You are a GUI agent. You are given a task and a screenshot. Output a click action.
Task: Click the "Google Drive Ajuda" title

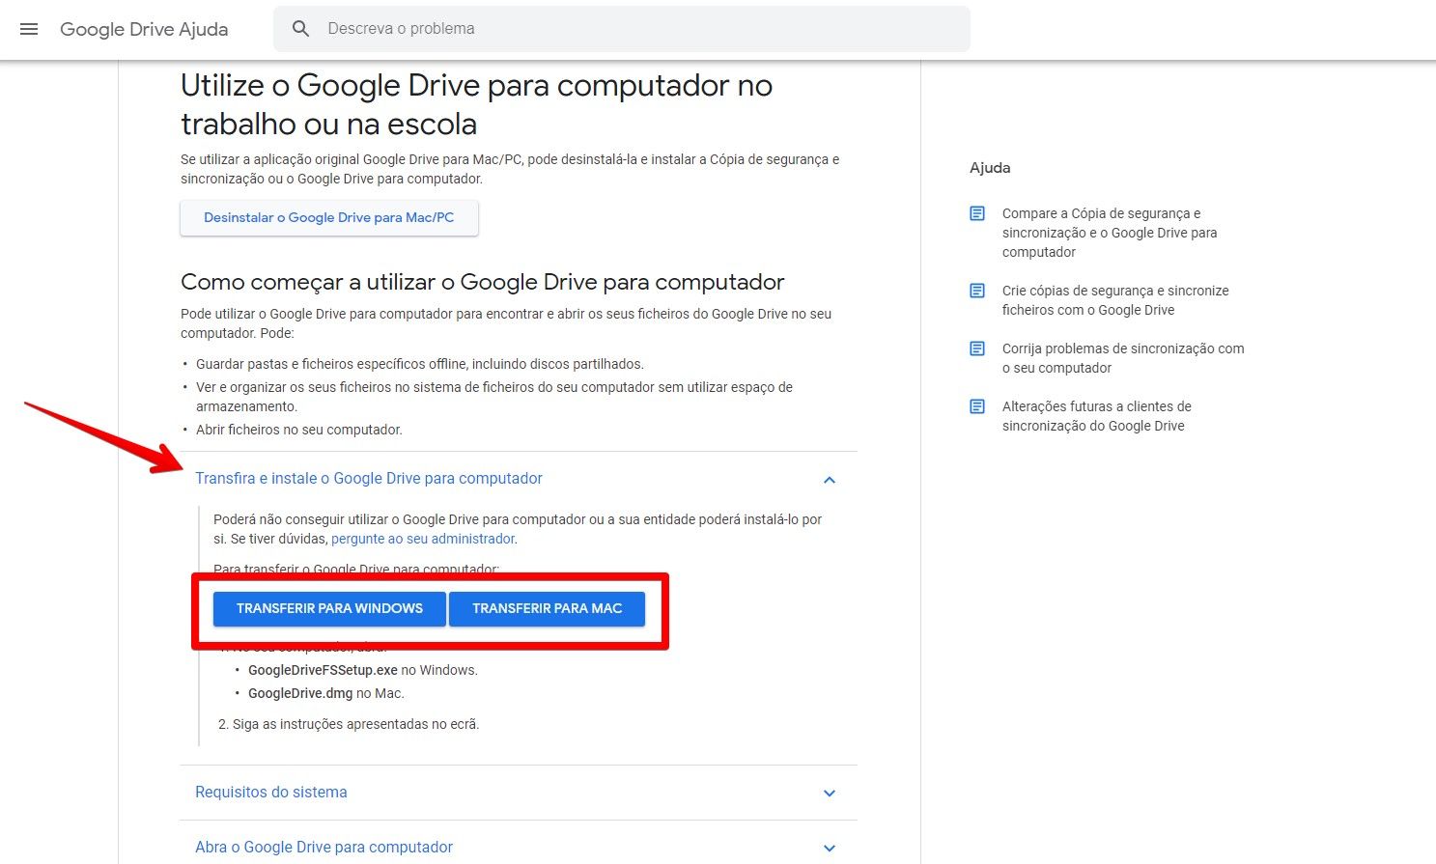point(144,29)
